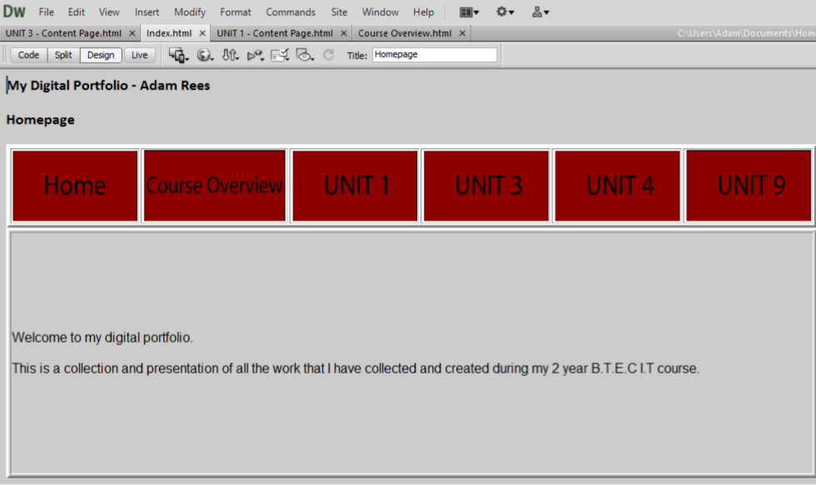Switch to Course Overview.html tab

405,33
